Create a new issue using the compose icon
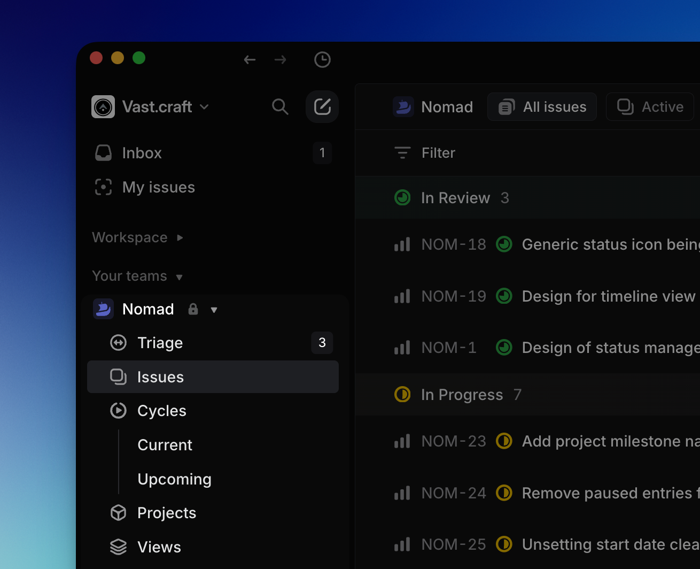The width and height of the screenshot is (700, 569). click(x=322, y=106)
